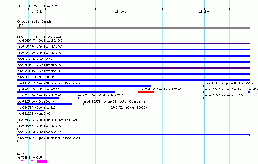
Task: Click the left arrow of the ruler
Action: coord(18,9)
